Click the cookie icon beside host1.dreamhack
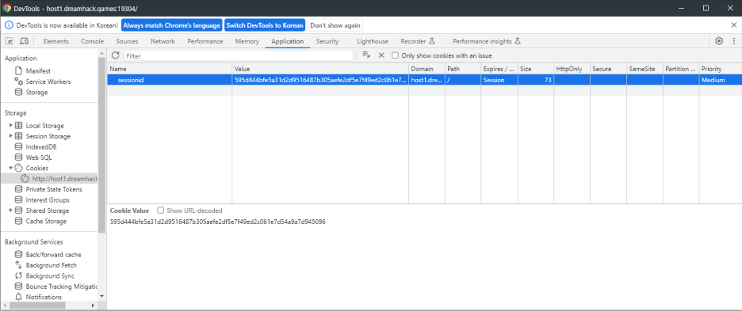742x311 pixels. click(x=25, y=179)
